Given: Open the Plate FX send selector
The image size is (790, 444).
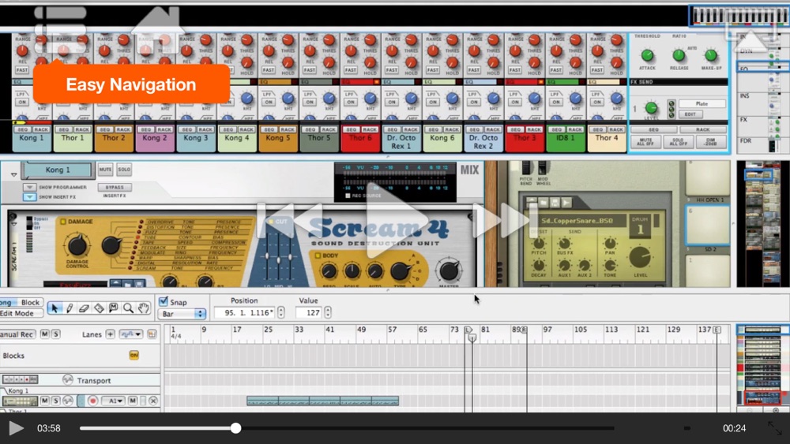Looking at the screenshot, I should click(702, 103).
